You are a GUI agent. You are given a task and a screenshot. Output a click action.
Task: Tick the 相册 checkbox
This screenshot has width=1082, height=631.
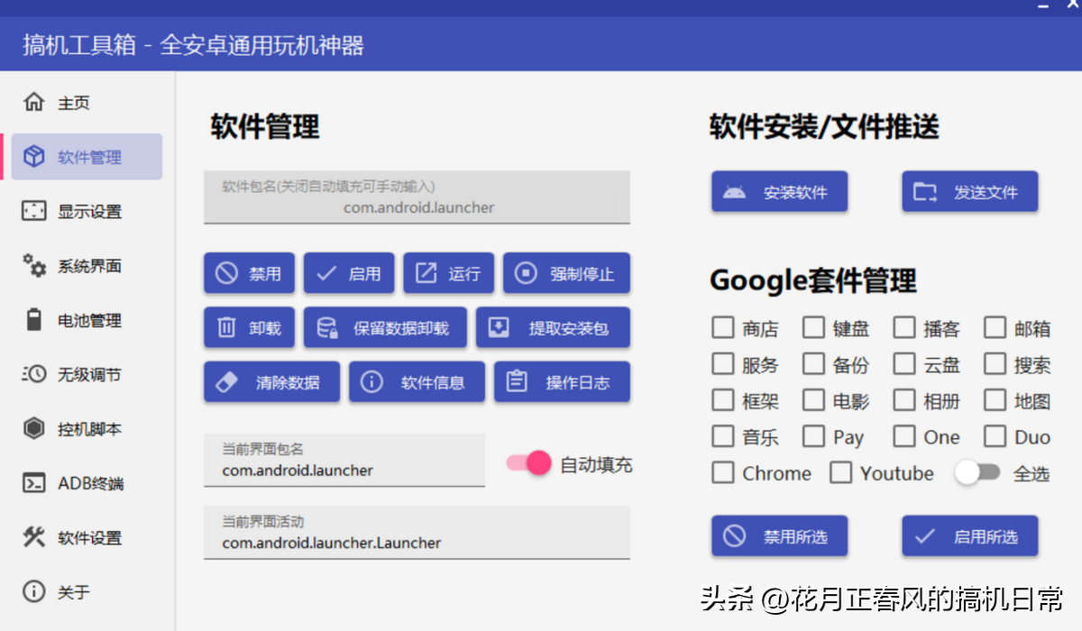(904, 399)
